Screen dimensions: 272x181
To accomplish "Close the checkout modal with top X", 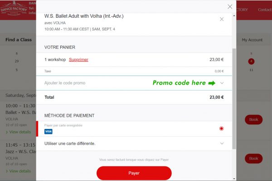I will click(230, 7).
